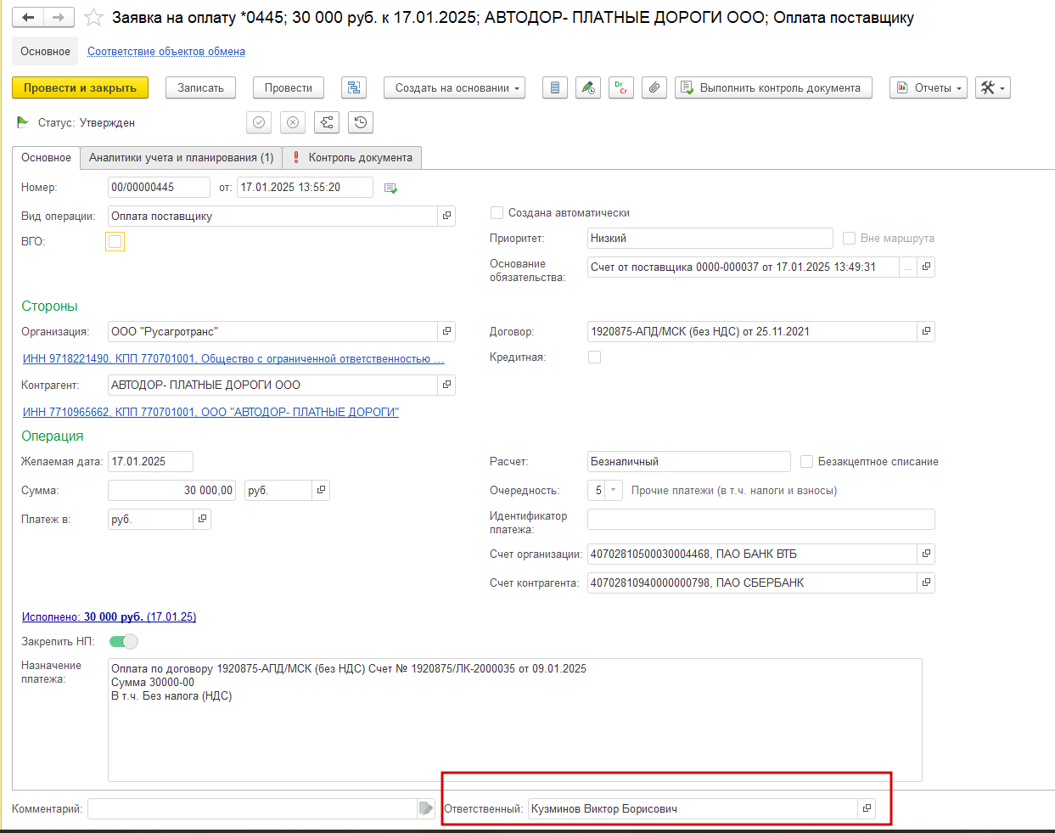
Task: Open the Исполнено: 30 000 руб. link
Action: click(109, 617)
